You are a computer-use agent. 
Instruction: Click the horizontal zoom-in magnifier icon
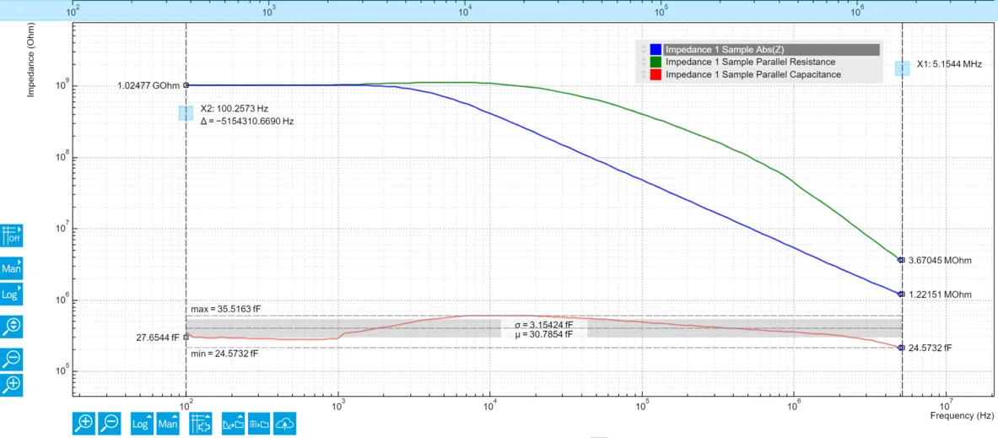84,422
